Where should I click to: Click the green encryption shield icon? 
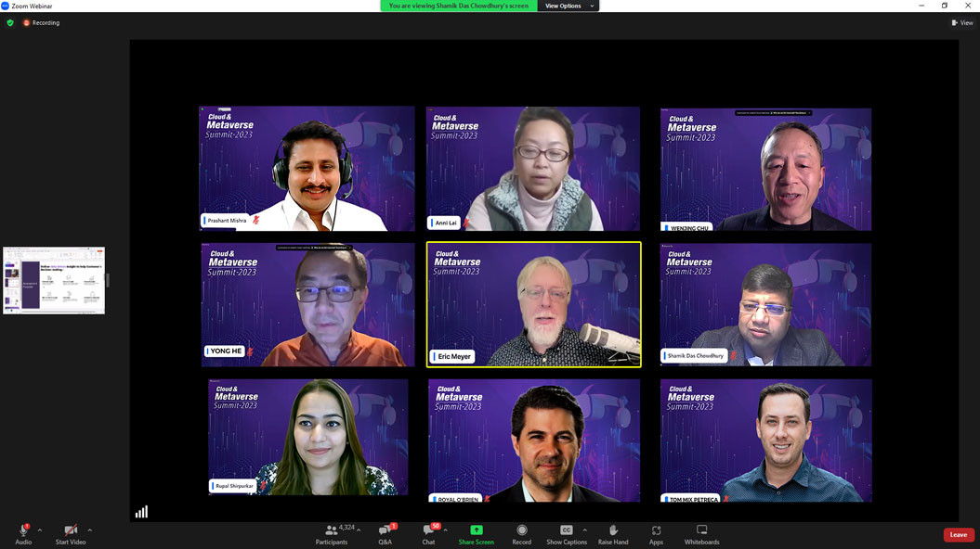pyautogui.click(x=10, y=22)
